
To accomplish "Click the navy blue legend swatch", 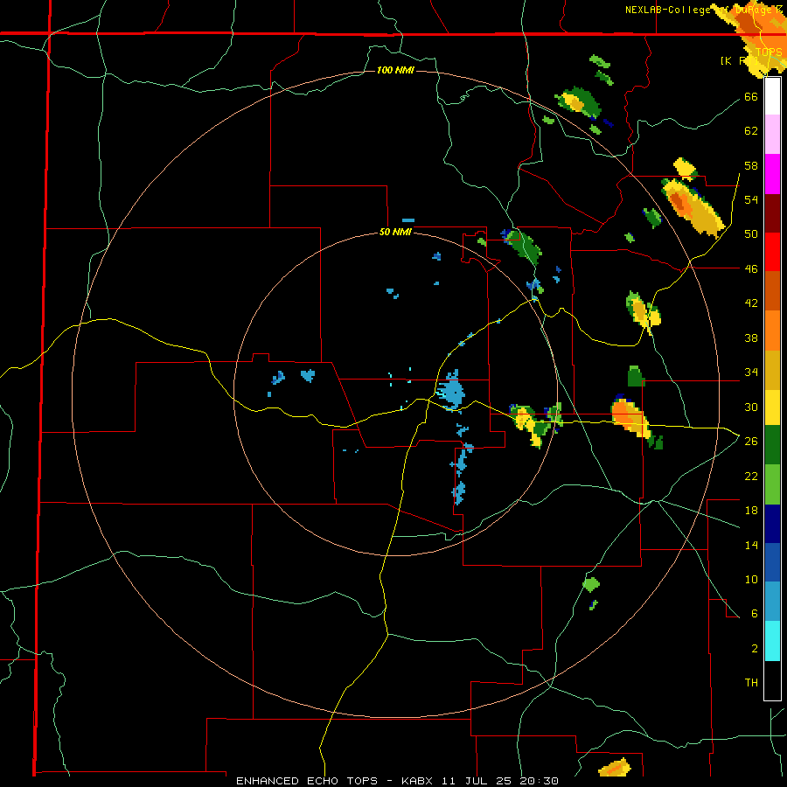I will point(772,524).
